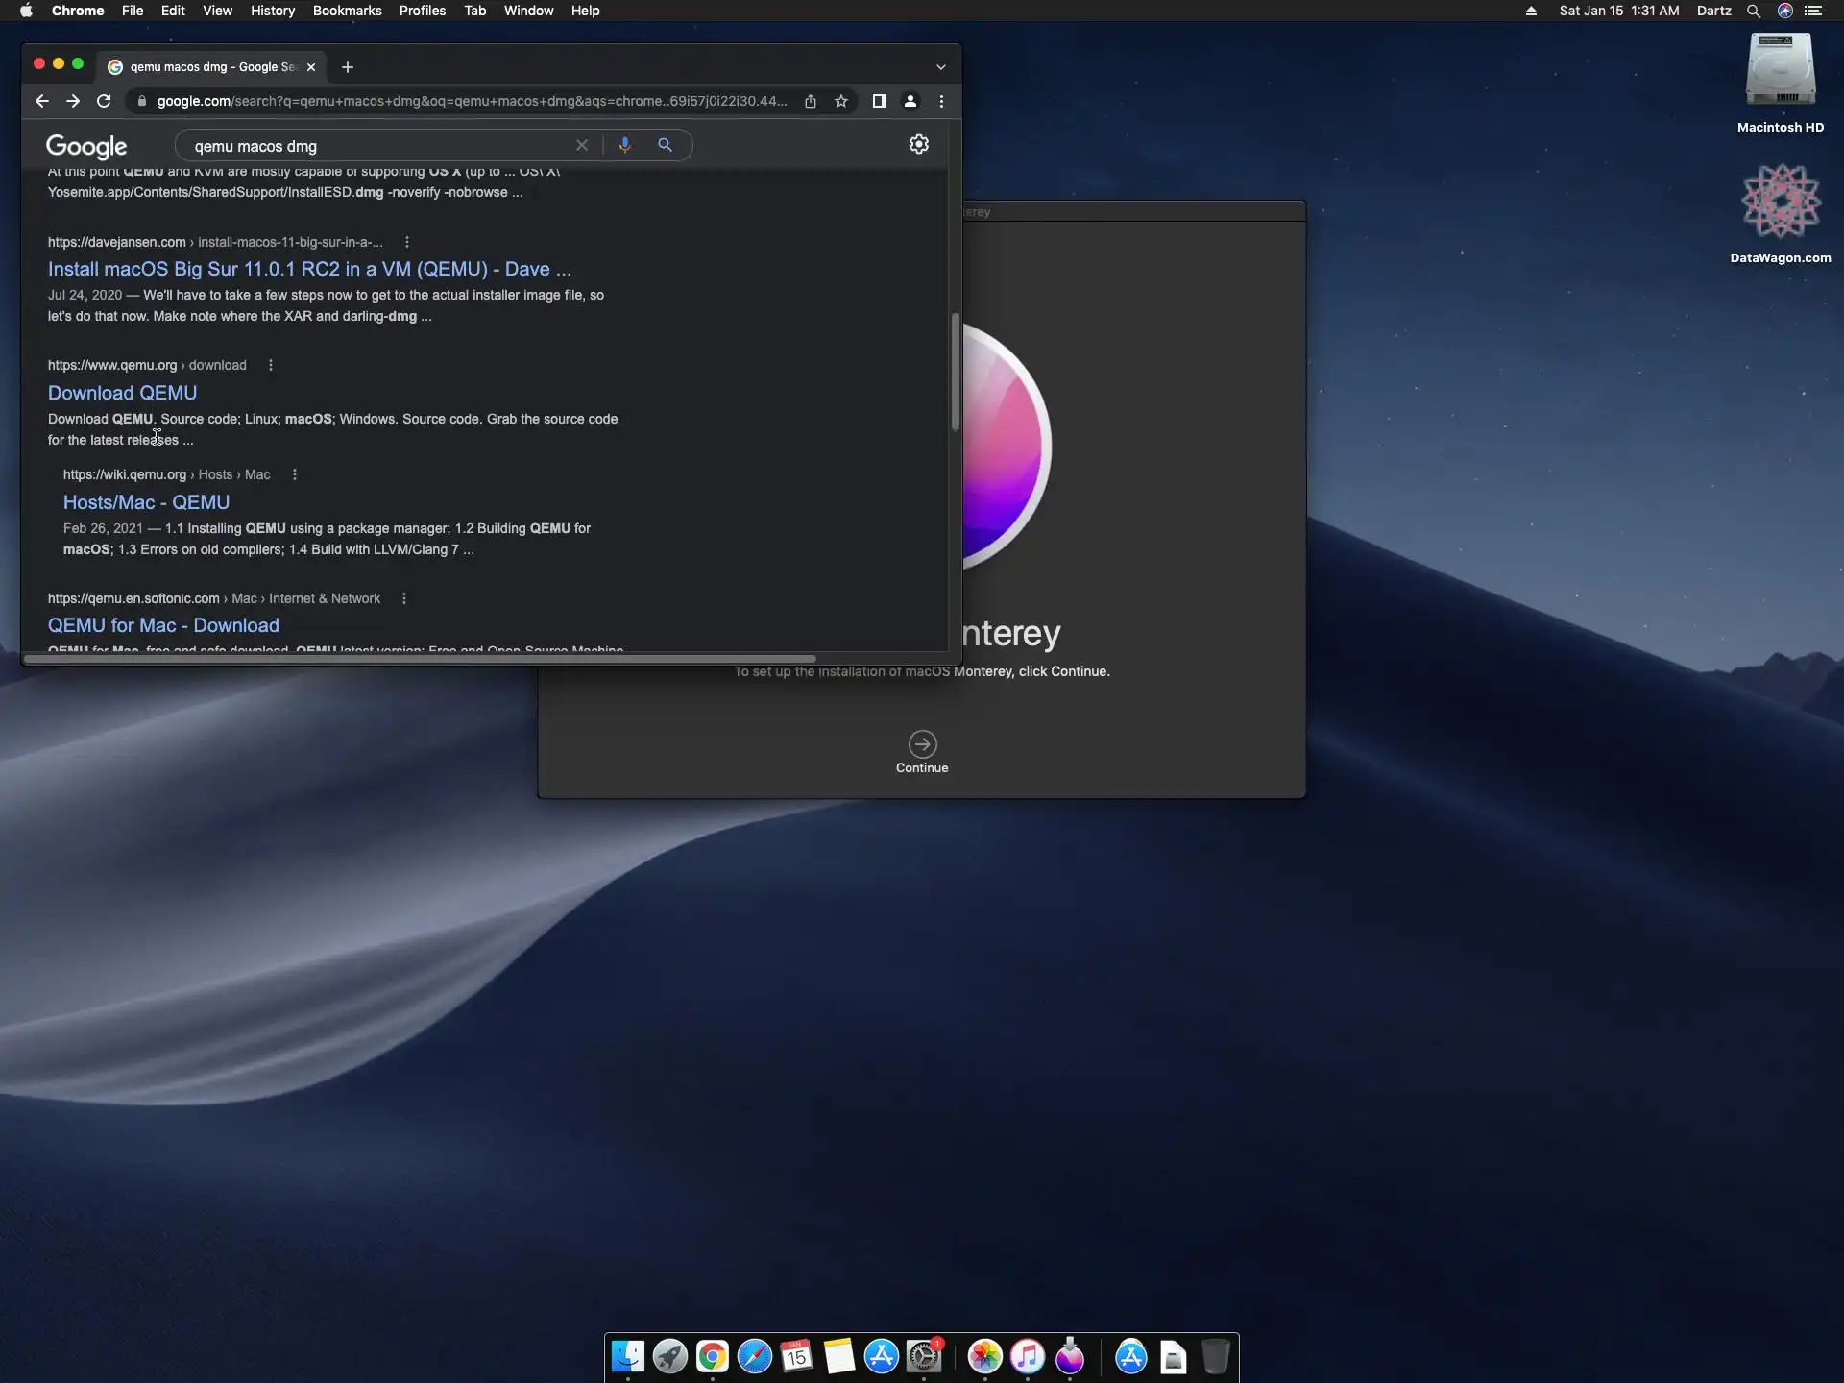Viewport: 1844px width, 1383px height.
Task: Open the Download QEMU link
Action: [x=122, y=393]
